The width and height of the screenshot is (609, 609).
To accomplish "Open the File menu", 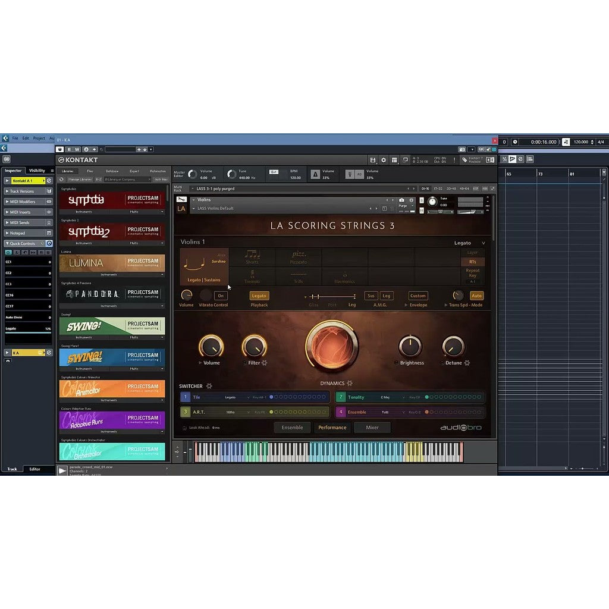I will pos(15,138).
